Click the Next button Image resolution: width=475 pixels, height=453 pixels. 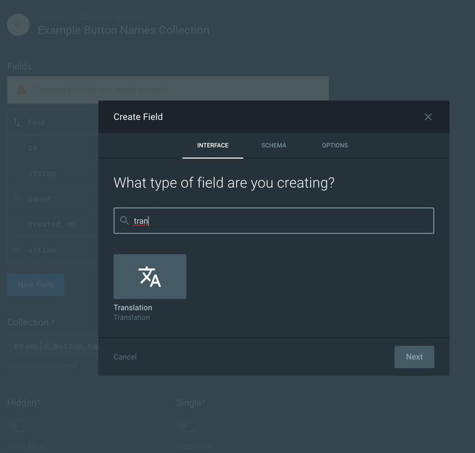pos(414,357)
